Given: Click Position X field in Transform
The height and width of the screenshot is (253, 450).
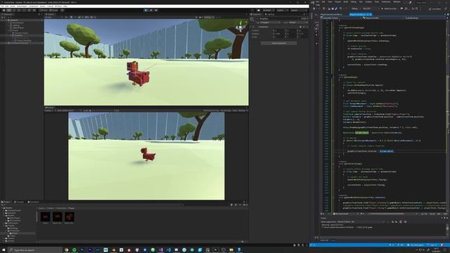Looking at the screenshot, I should (x=279, y=30).
